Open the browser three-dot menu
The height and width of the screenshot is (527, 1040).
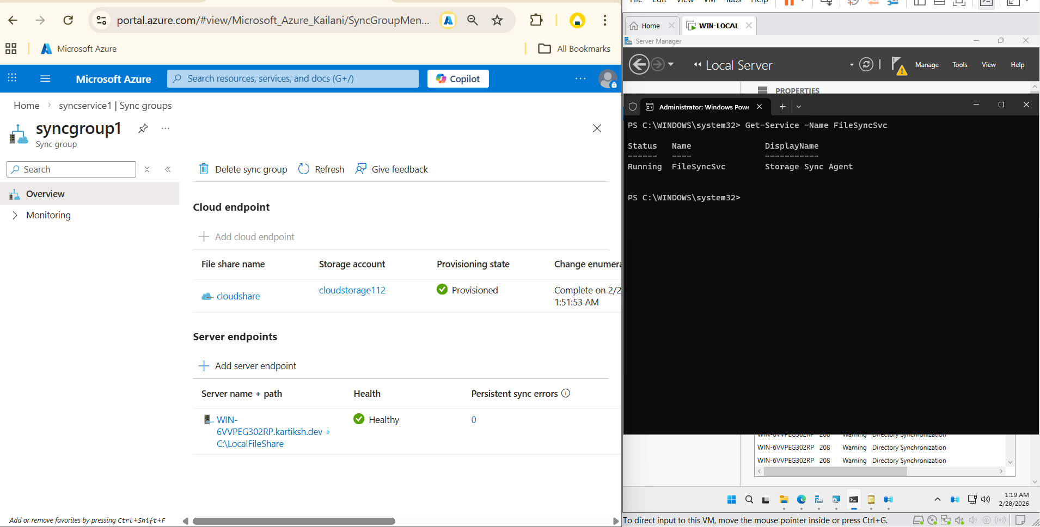(605, 20)
